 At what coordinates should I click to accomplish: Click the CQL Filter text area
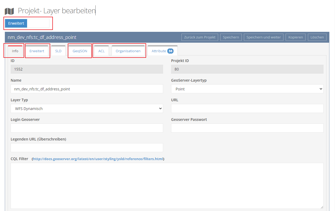(x=167, y=186)
